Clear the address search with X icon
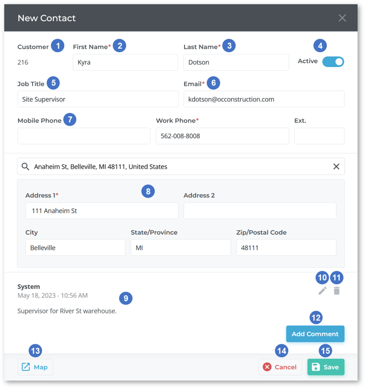This screenshot has height=388, width=365. pos(336,167)
